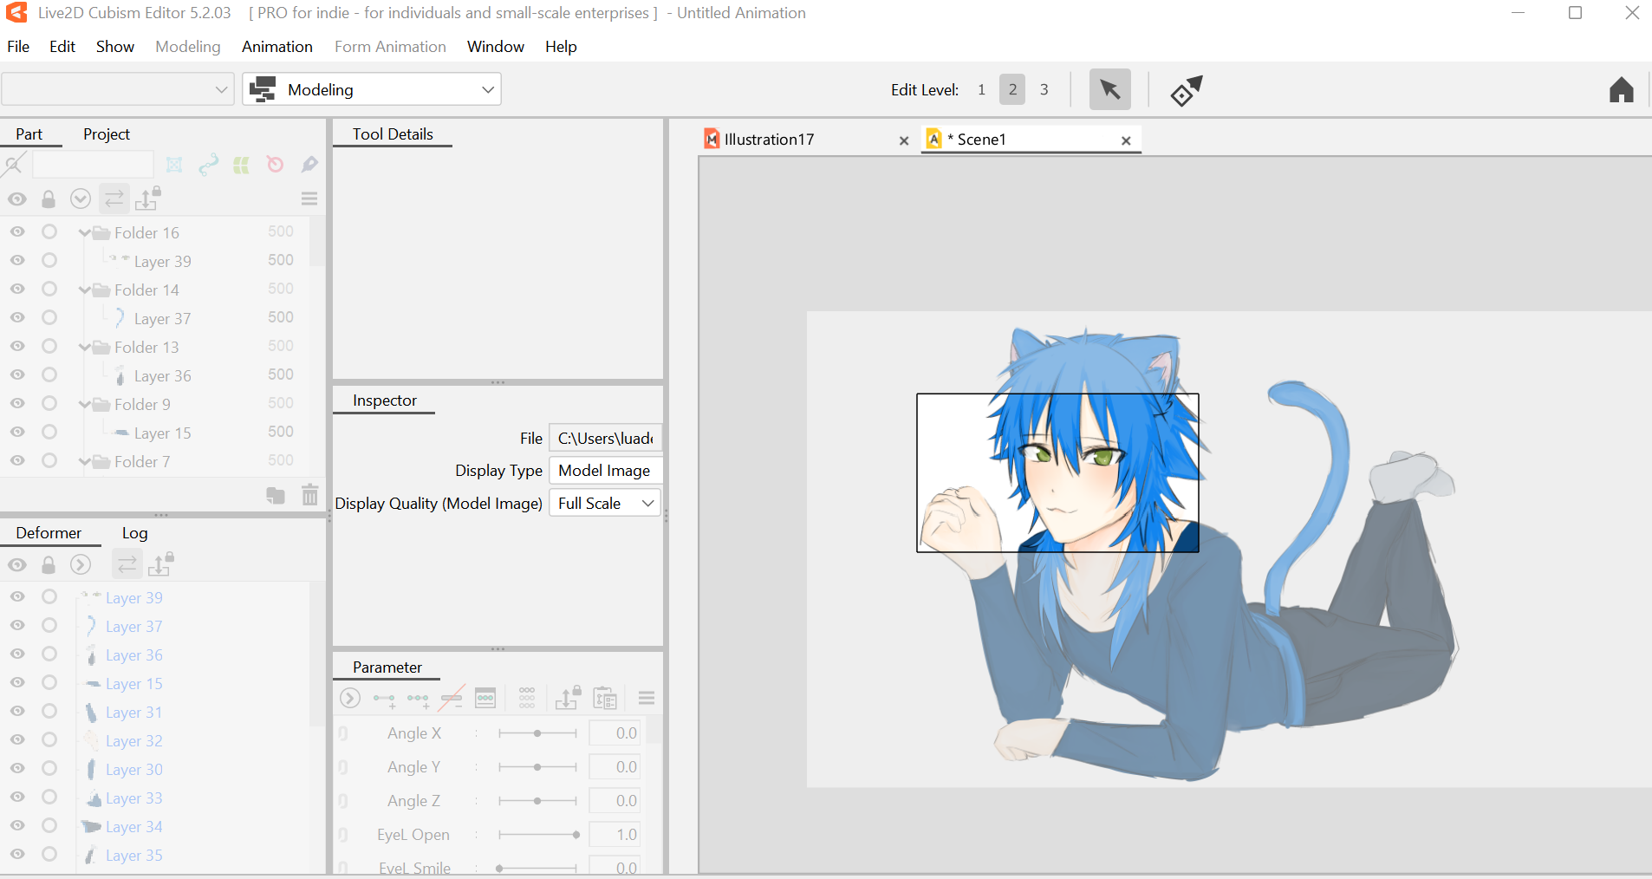Click the swap arrows icon in Deformer panel
The width and height of the screenshot is (1652, 879).
127,565
